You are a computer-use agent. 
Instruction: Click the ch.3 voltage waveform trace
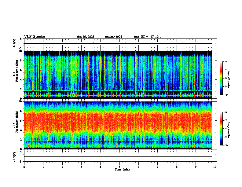(x=118, y=157)
